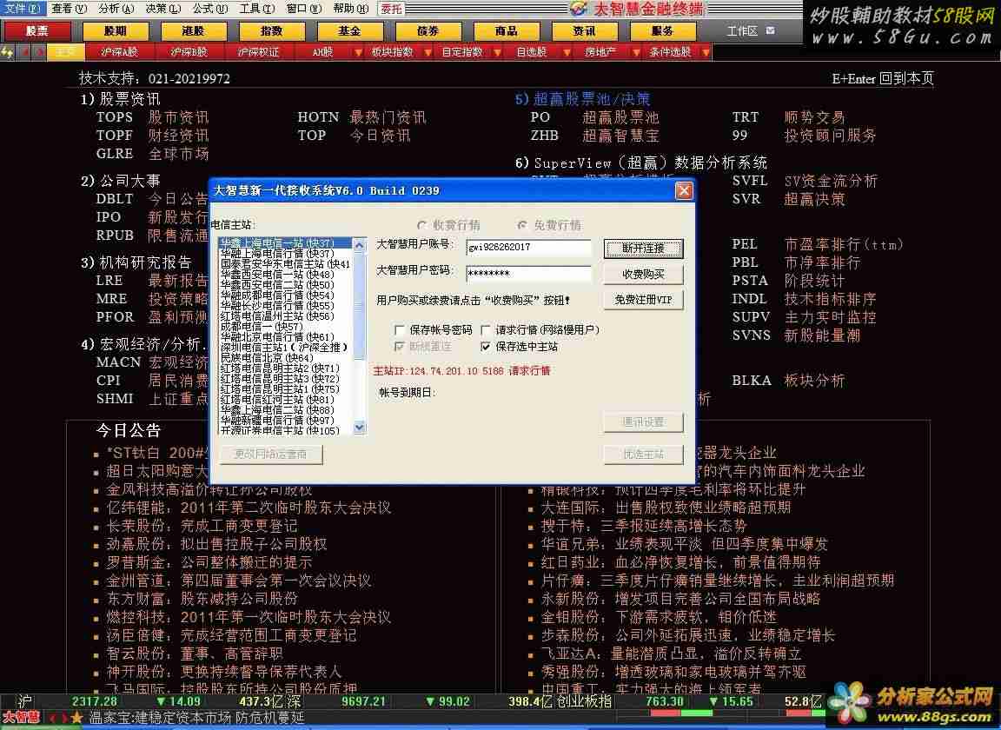Image resolution: width=1001 pixels, height=730 pixels.
Task: Toggle 请求行情(网络慢用户) checkbox
Action: [486, 329]
